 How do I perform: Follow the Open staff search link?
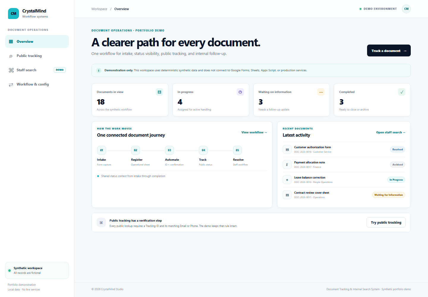(x=391, y=132)
